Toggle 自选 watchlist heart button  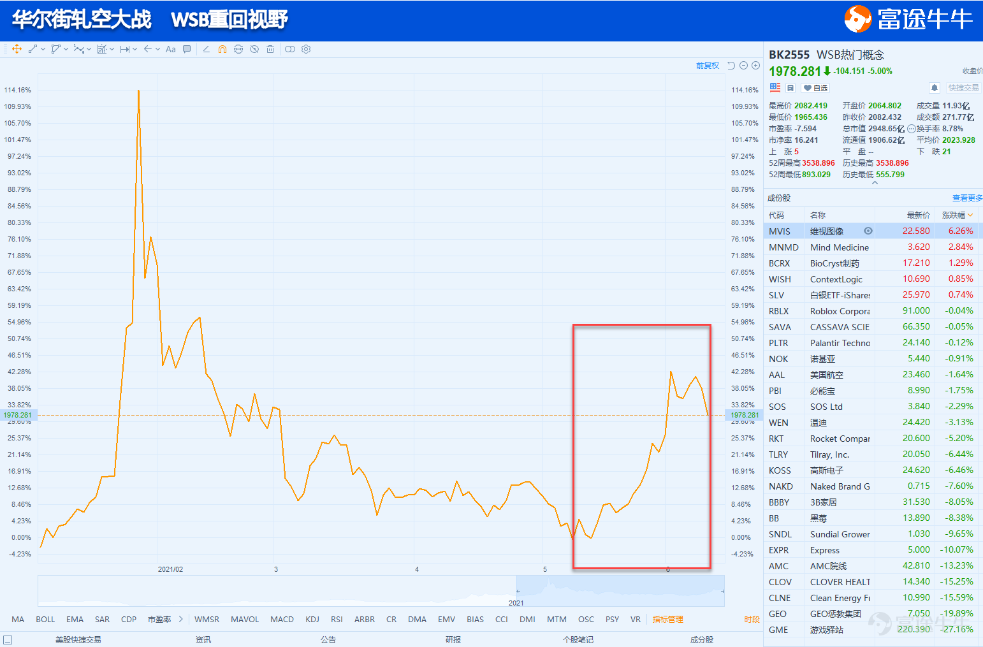click(x=815, y=88)
